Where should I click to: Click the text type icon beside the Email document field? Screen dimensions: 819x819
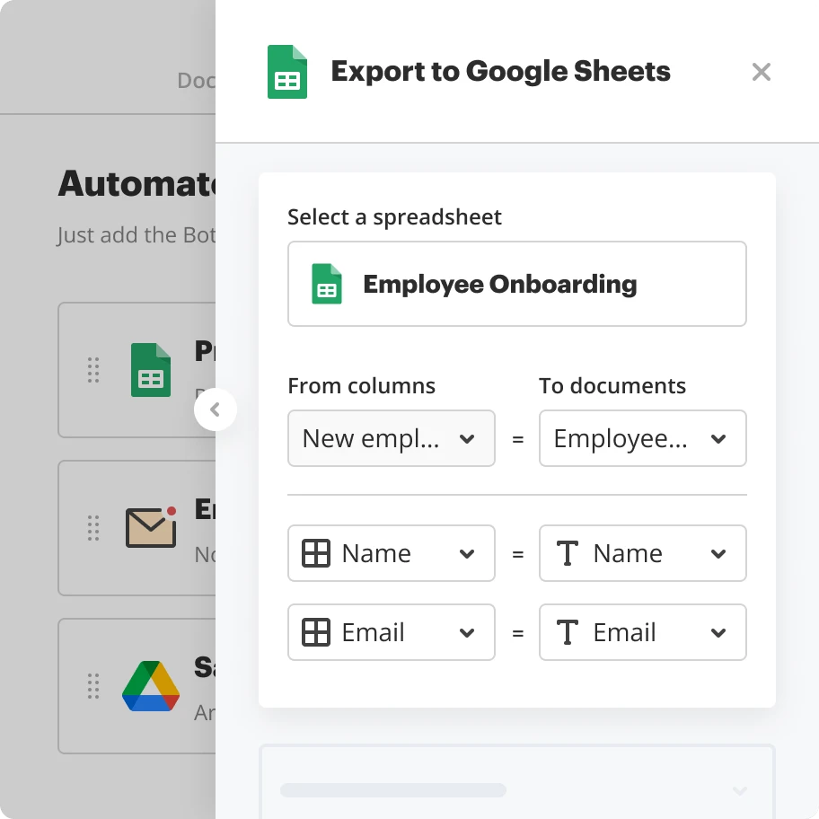click(x=568, y=632)
